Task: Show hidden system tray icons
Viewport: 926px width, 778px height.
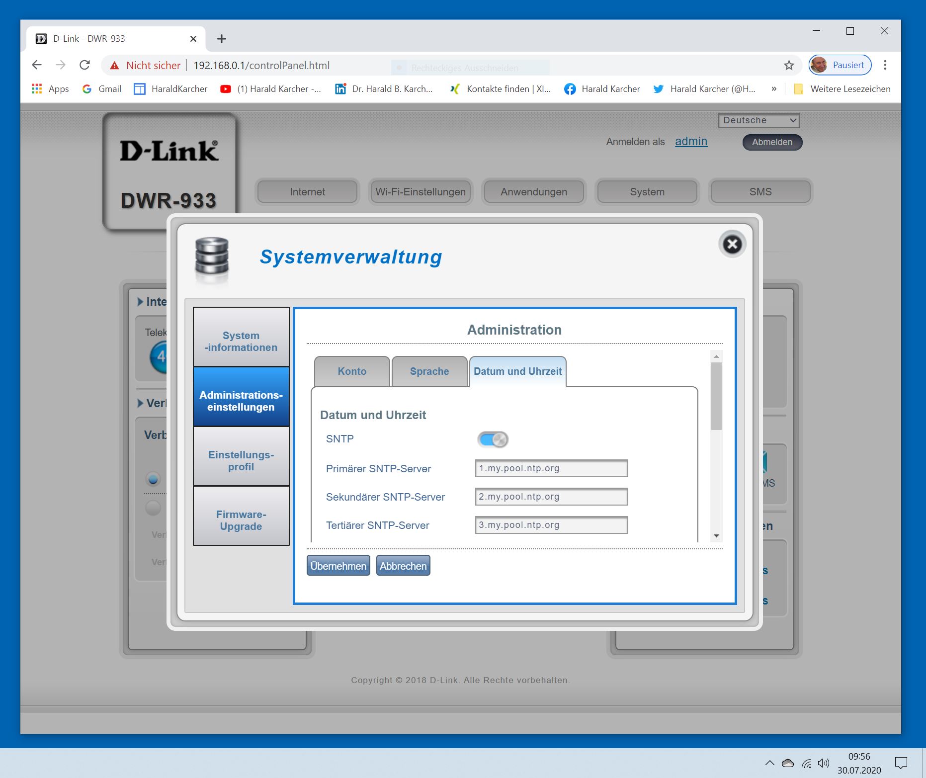Action: click(769, 763)
